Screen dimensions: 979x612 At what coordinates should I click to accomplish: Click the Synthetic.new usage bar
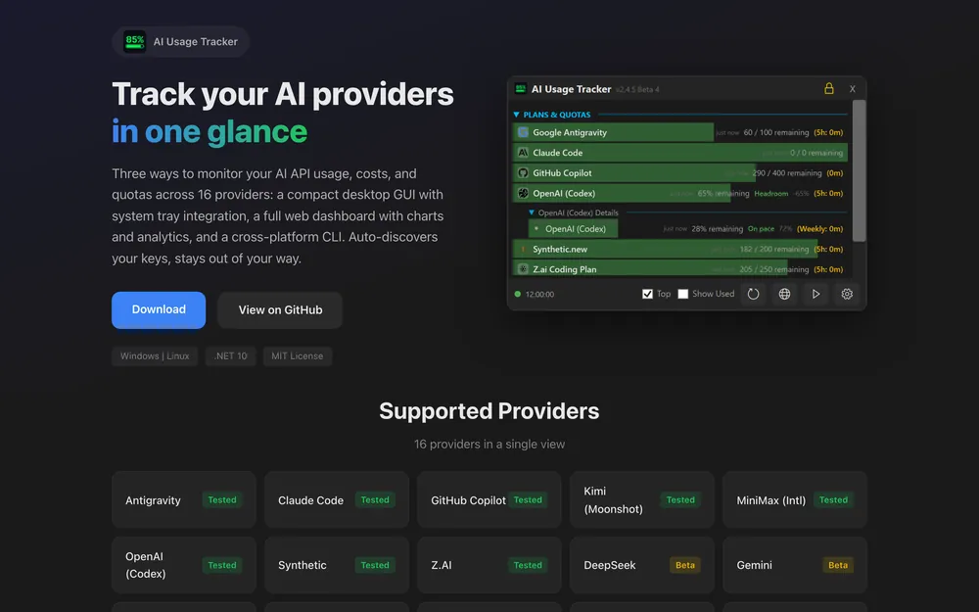click(665, 249)
